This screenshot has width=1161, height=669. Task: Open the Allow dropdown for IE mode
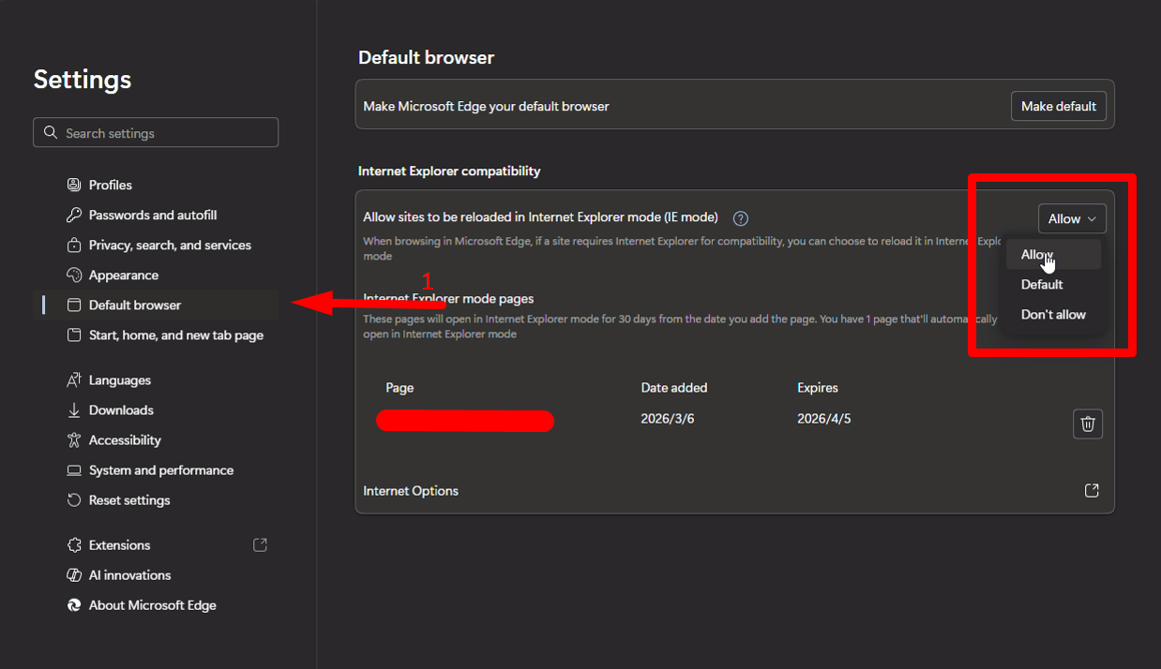[1072, 218]
